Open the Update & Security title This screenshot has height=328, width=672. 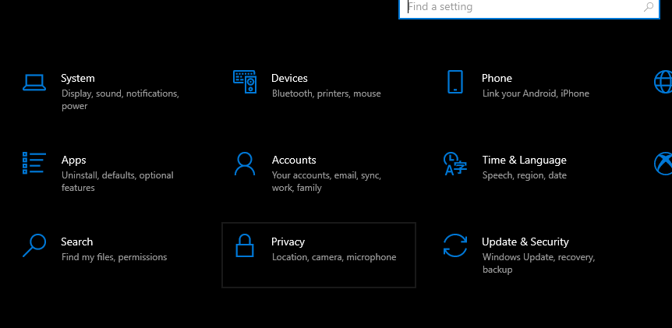tap(525, 242)
